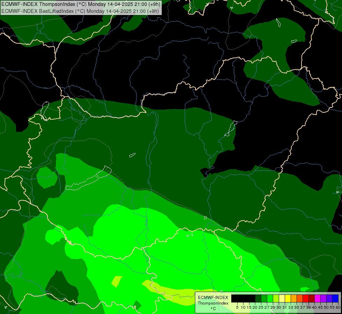Screen dimensions: 342x314
Task: Select the medium green 25–27 legend swatch
Action: (264, 299)
